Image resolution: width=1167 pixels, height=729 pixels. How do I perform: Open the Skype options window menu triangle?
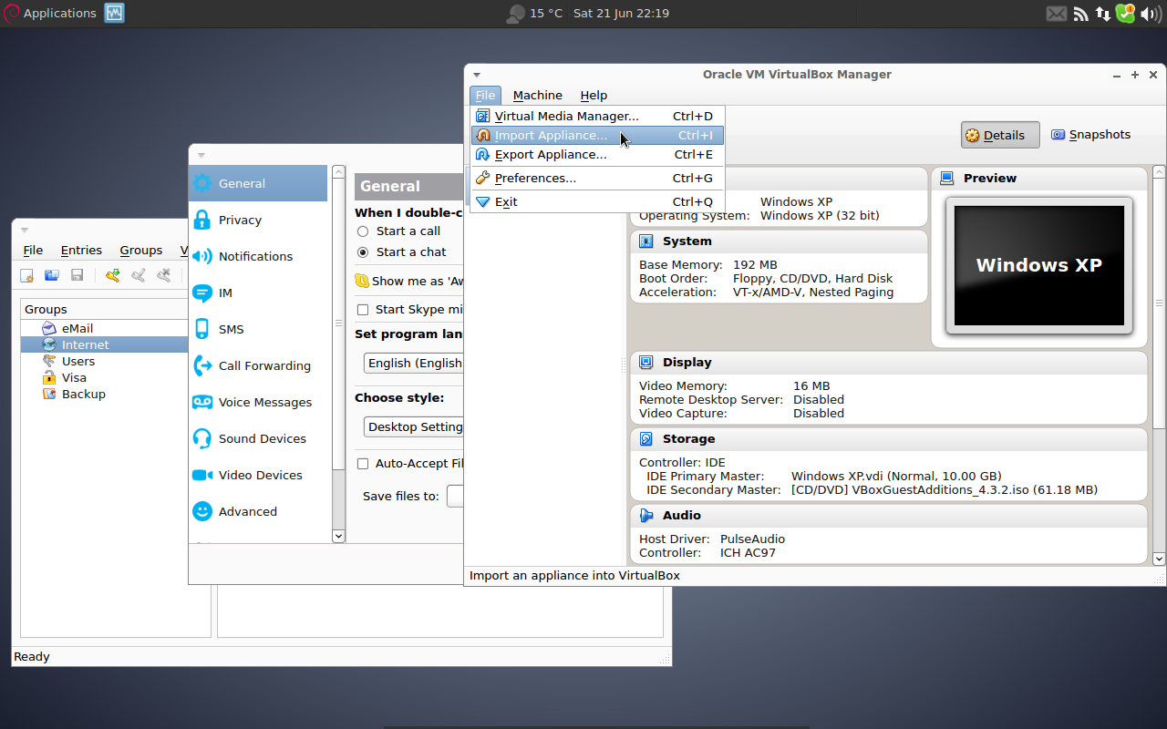point(201,155)
